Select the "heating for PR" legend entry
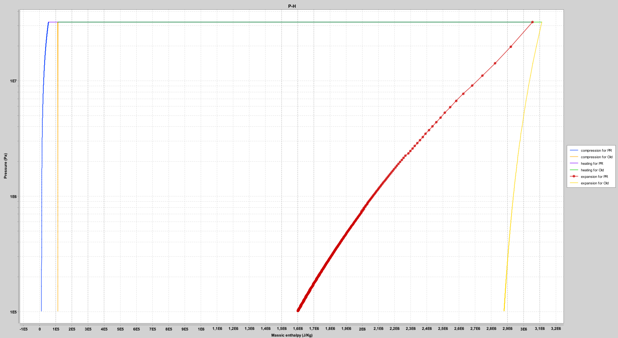 click(x=592, y=164)
